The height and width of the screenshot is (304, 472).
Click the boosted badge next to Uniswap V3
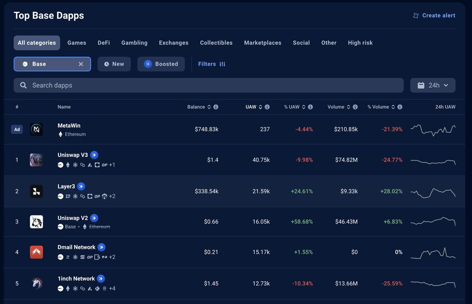point(94,155)
